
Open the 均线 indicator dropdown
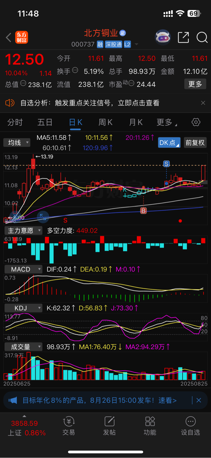[x=17, y=142]
